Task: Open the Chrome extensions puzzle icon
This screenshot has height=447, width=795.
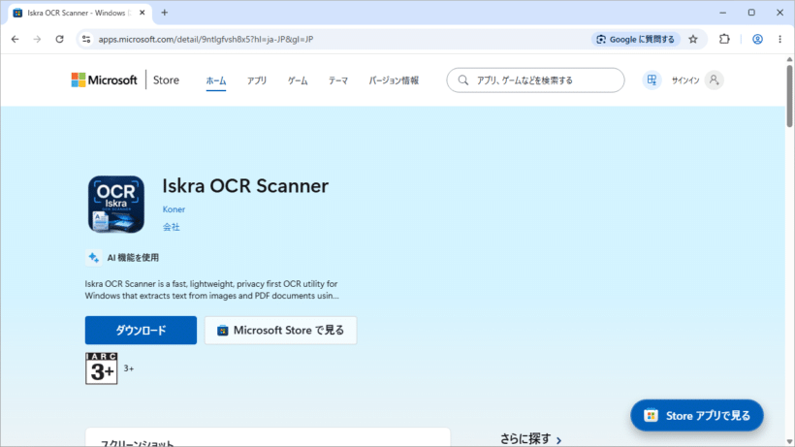Action: [724, 39]
